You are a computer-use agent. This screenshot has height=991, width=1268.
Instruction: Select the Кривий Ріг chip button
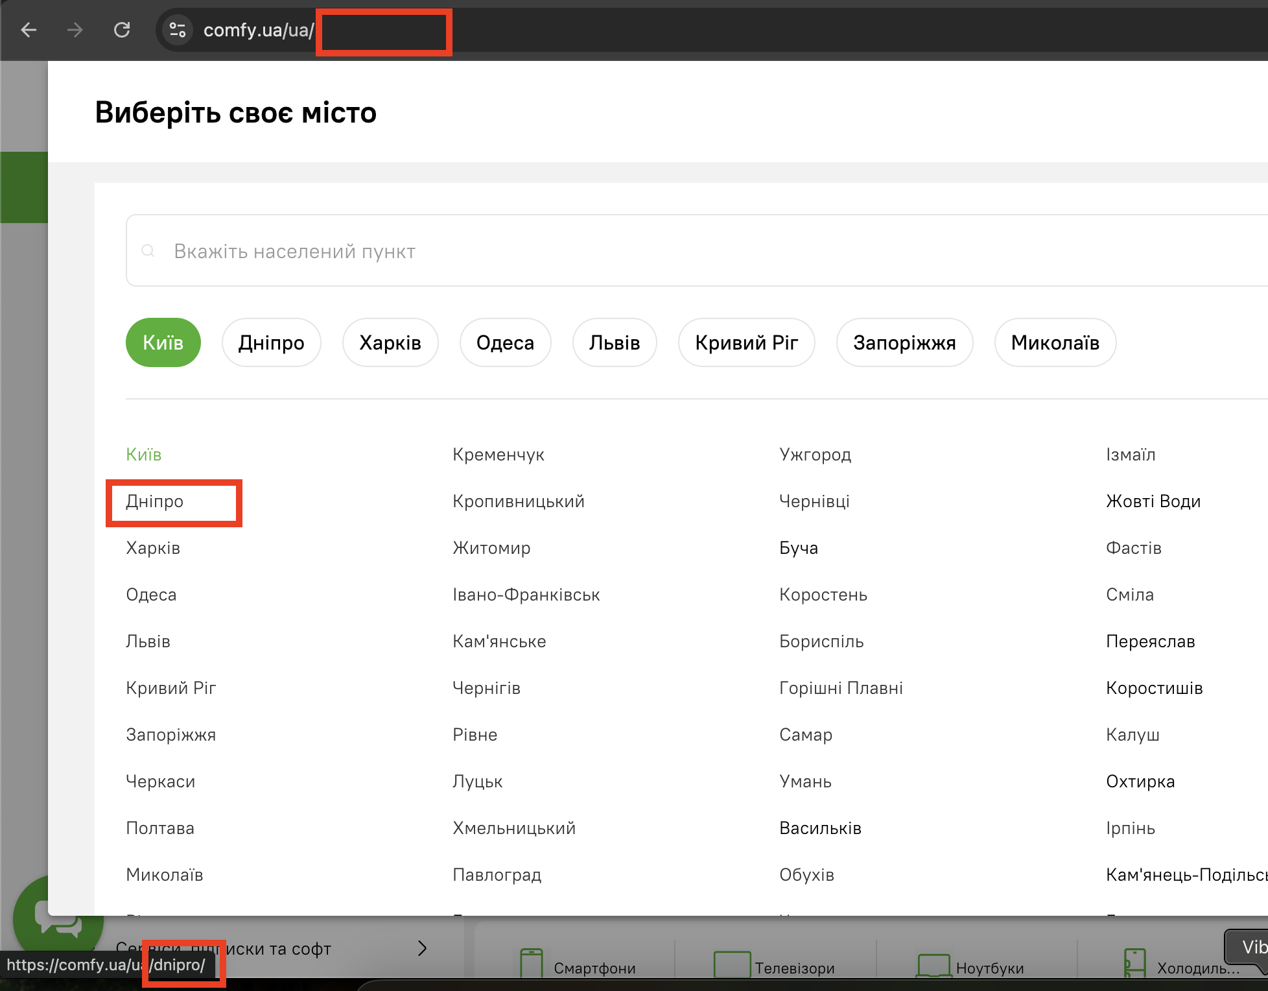coord(747,342)
